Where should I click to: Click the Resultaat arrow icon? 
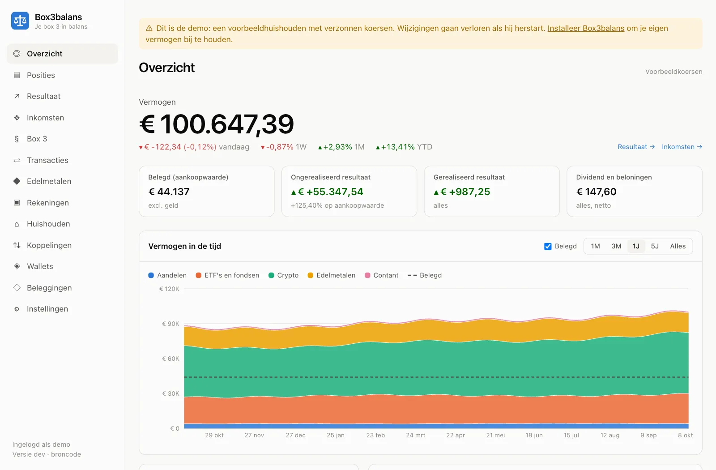tap(17, 96)
